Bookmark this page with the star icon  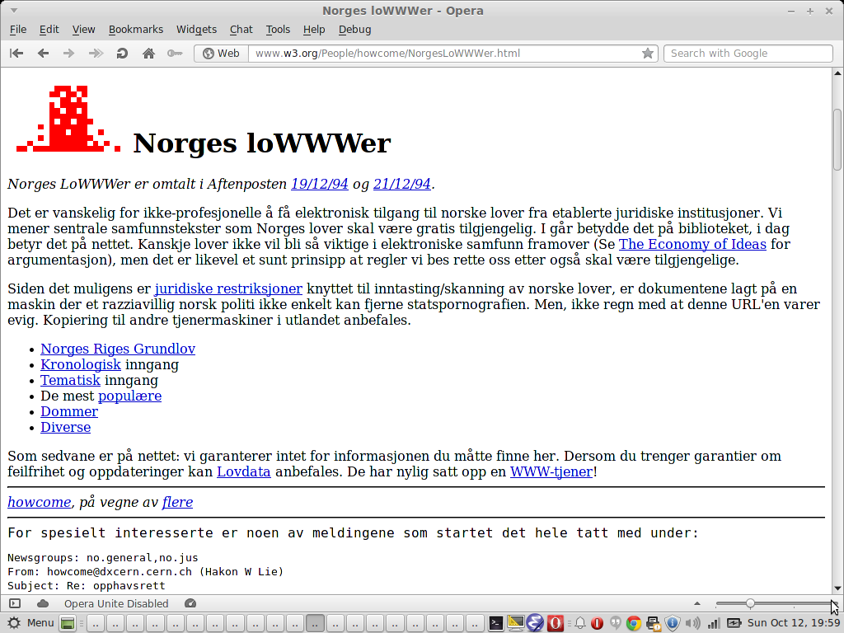click(x=648, y=54)
